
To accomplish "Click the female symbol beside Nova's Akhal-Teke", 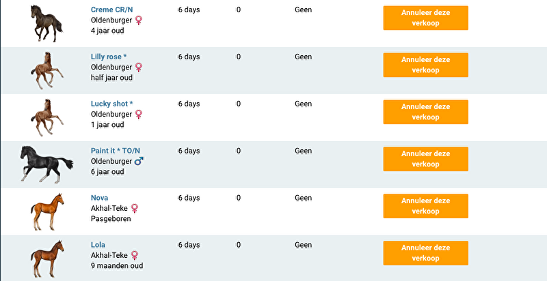I will [x=135, y=208].
